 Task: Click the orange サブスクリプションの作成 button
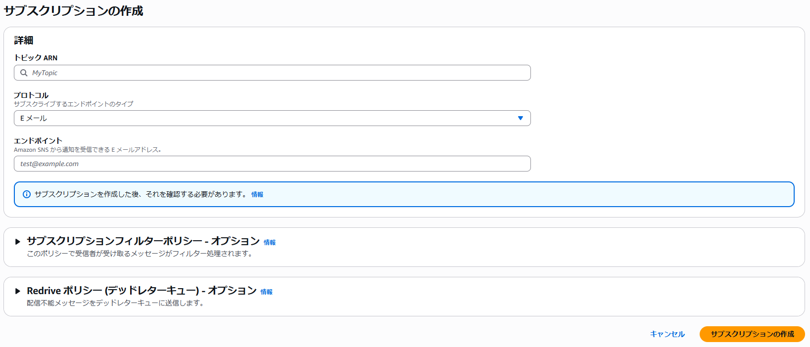pos(752,334)
